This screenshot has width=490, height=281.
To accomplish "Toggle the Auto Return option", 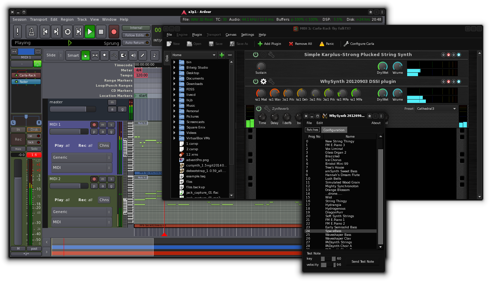I will (136, 43).
